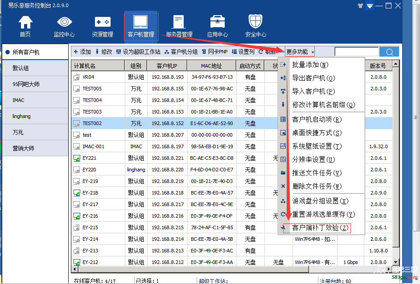Click the table scroll down arrow

tap(396, 262)
